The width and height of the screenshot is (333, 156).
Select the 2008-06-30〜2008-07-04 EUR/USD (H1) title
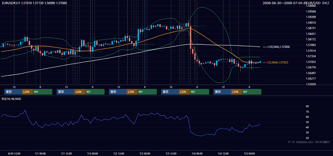point(296,3)
